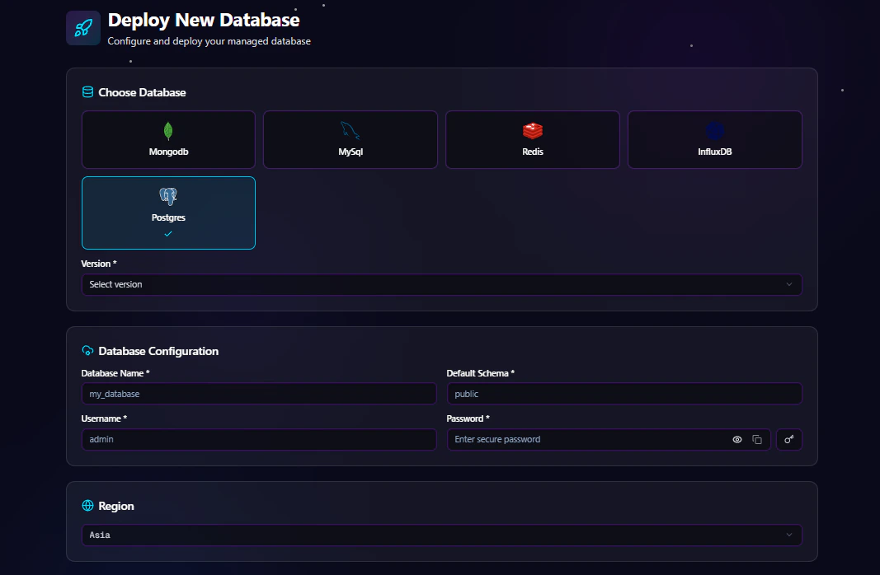The height and width of the screenshot is (575, 880).
Task: Click the MongoDB green leaf icon
Action: click(x=168, y=131)
